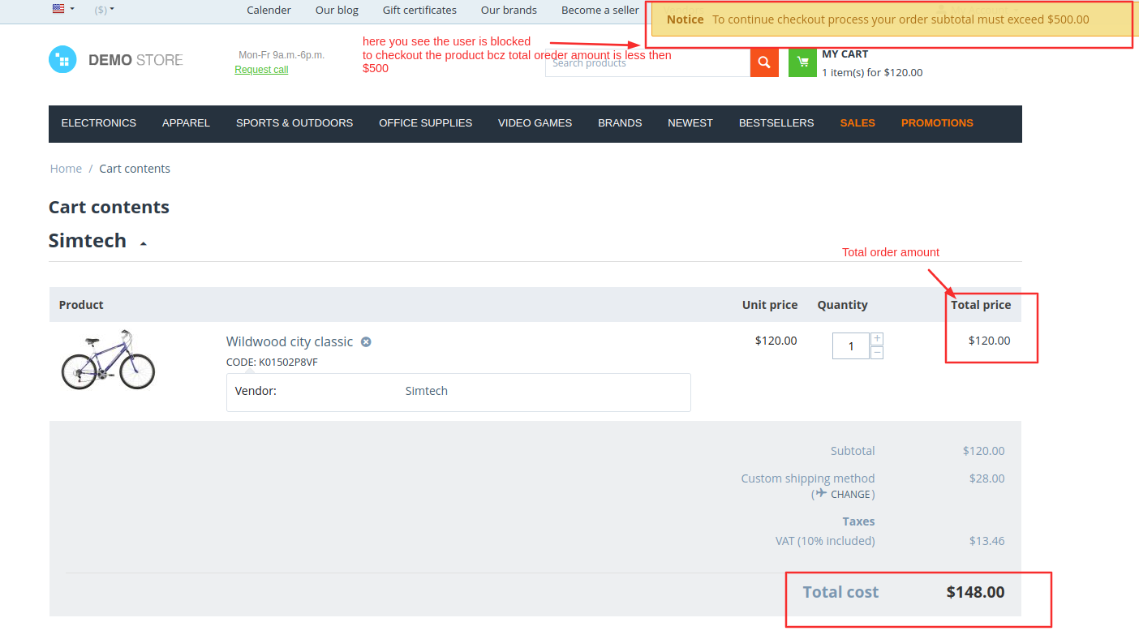Image resolution: width=1139 pixels, height=635 pixels.
Task: Click the airplane shipping icon
Action: (x=822, y=493)
